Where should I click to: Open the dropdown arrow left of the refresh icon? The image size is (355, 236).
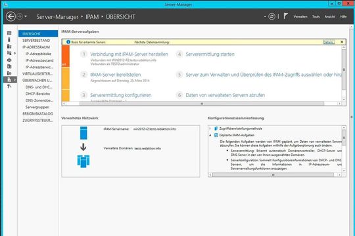[265, 16]
